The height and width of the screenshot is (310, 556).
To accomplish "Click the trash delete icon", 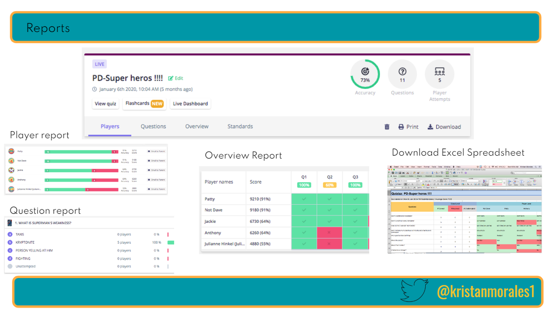I will 387,127.
